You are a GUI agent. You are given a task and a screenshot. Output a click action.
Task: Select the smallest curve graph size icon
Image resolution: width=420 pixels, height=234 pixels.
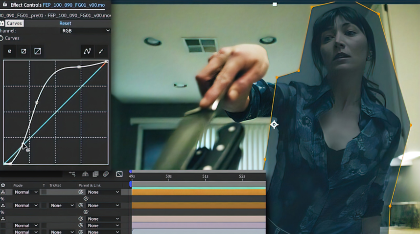point(10,51)
